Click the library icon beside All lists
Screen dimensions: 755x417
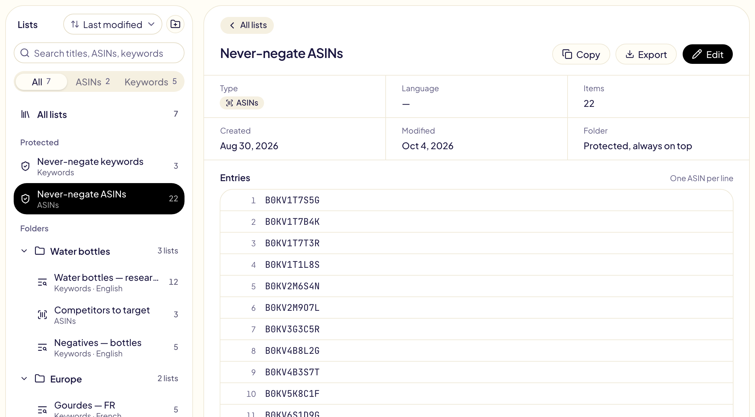(x=25, y=114)
